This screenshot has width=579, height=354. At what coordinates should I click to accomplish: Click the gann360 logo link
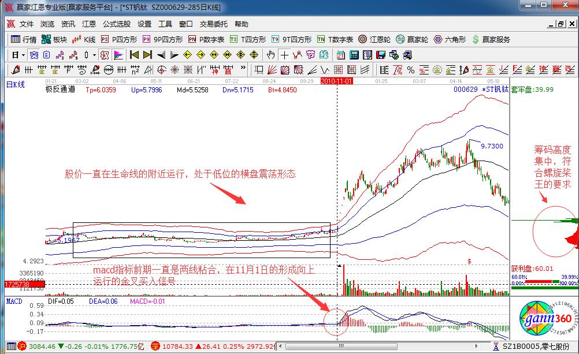(x=543, y=319)
